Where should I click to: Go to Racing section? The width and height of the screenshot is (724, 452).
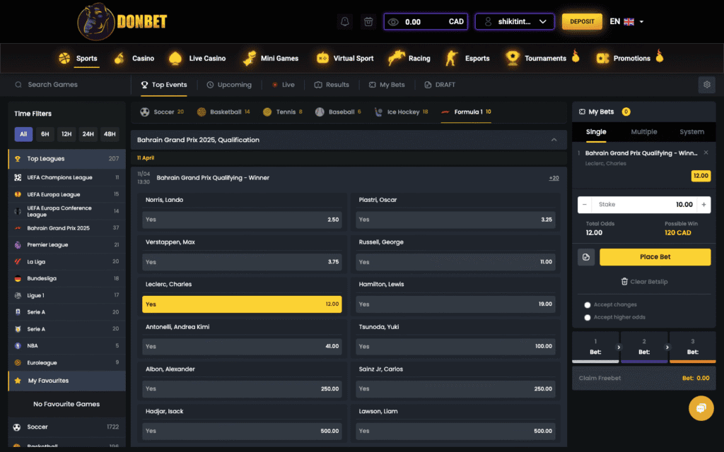tap(409, 58)
